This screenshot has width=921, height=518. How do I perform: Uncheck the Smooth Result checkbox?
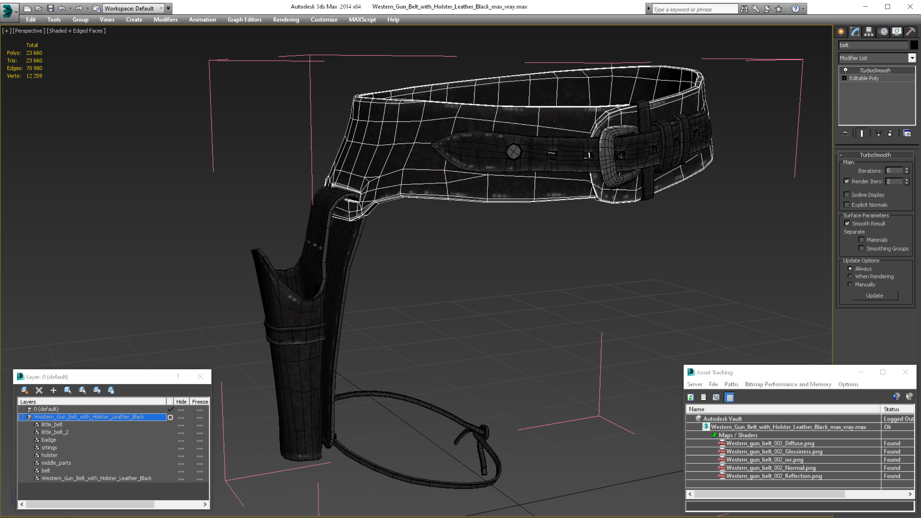[847, 224]
